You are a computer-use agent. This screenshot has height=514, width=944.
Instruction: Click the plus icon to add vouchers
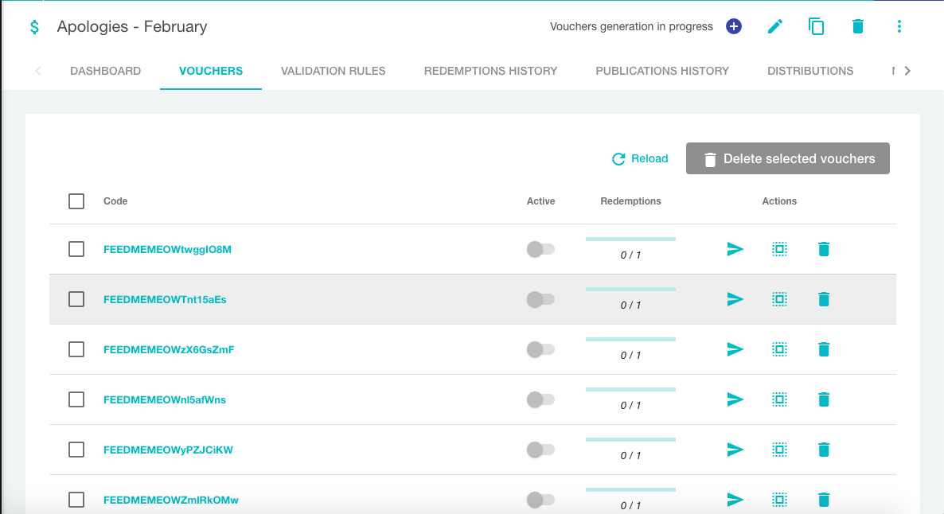(734, 26)
